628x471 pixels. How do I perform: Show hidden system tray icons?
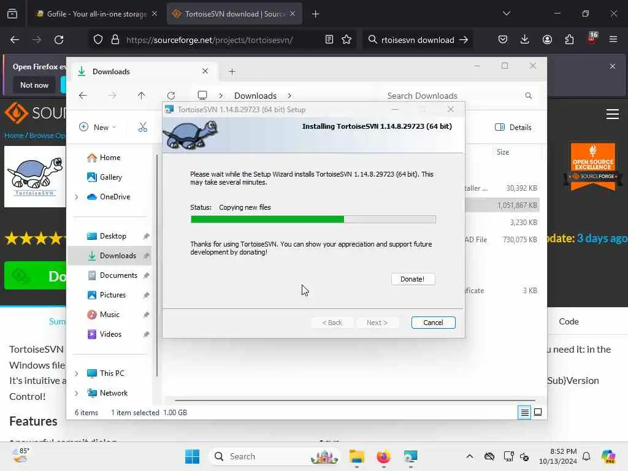[469, 456]
